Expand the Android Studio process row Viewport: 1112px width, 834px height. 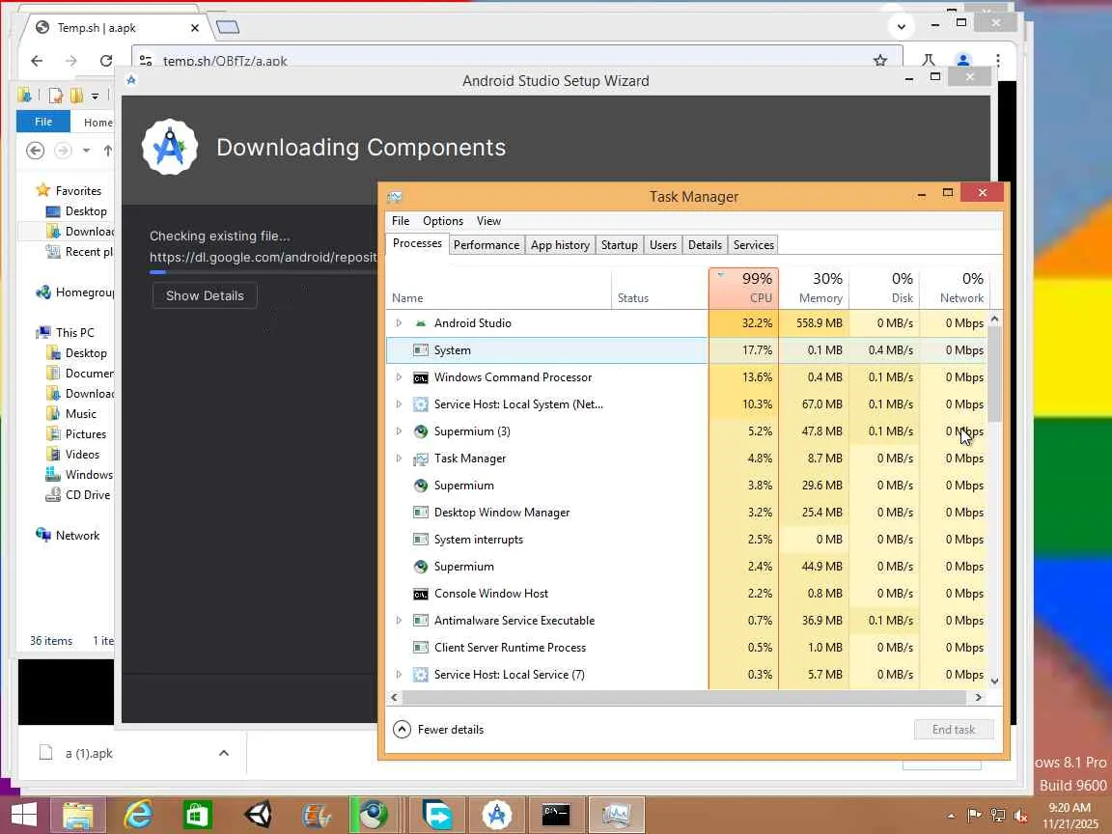coord(399,322)
